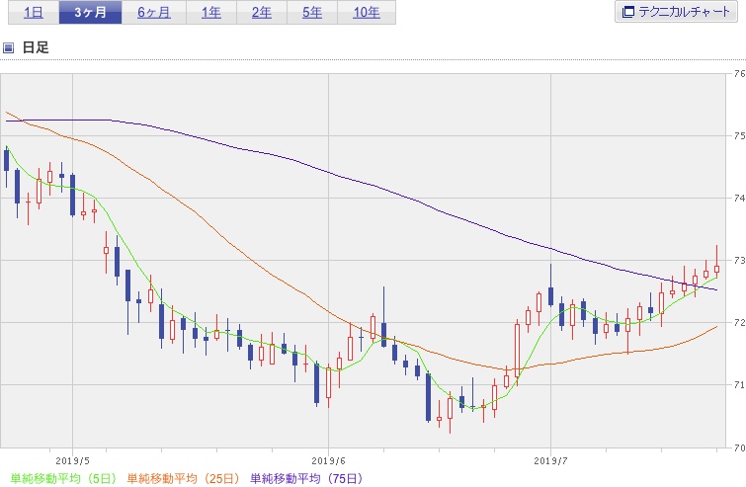This screenshot has width=746, height=487.
Task: Click the 73 price axis label
Action: pos(739,261)
